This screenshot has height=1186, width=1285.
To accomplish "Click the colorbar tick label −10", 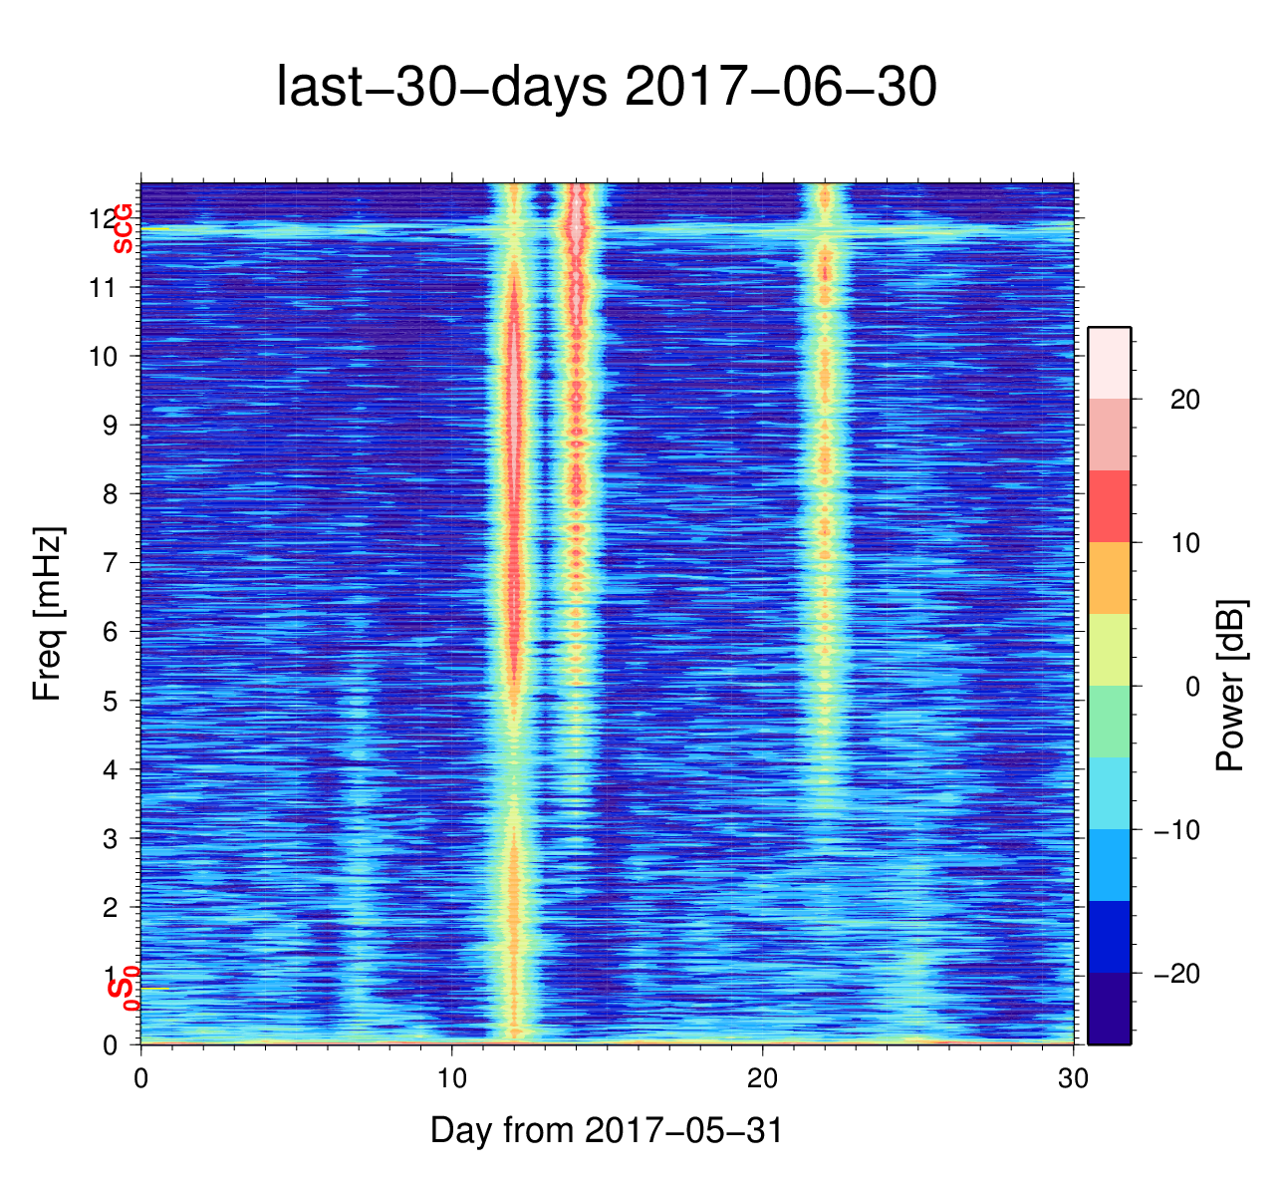I will coord(1176,830).
